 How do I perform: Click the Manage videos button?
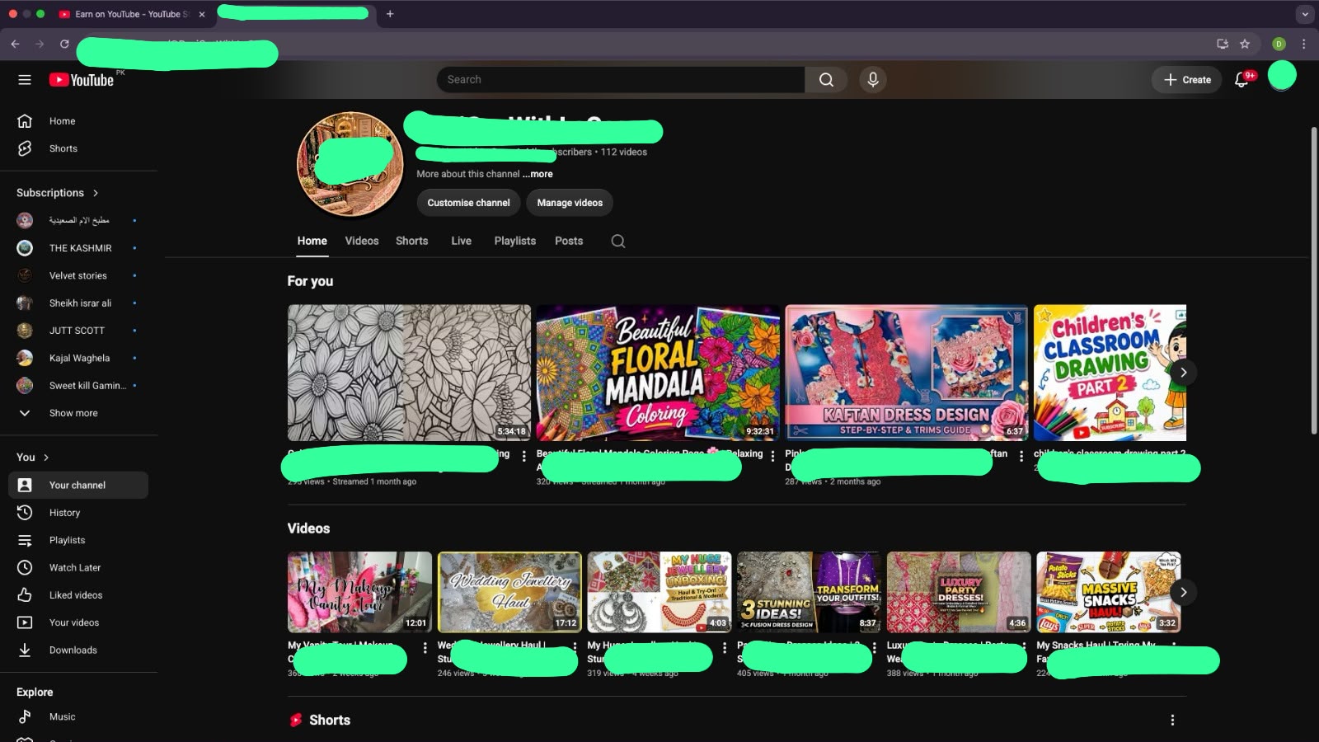(x=570, y=203)
